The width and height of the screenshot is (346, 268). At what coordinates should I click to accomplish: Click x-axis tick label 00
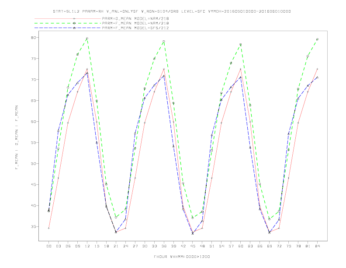click(x=49, y=246)
